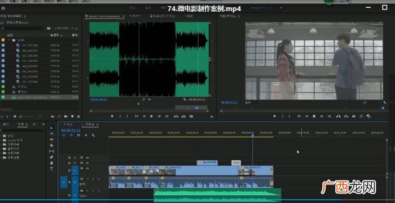Viewport: 395px width, 203px height.
Task: Click Effects panel search field
Action: 22,130
